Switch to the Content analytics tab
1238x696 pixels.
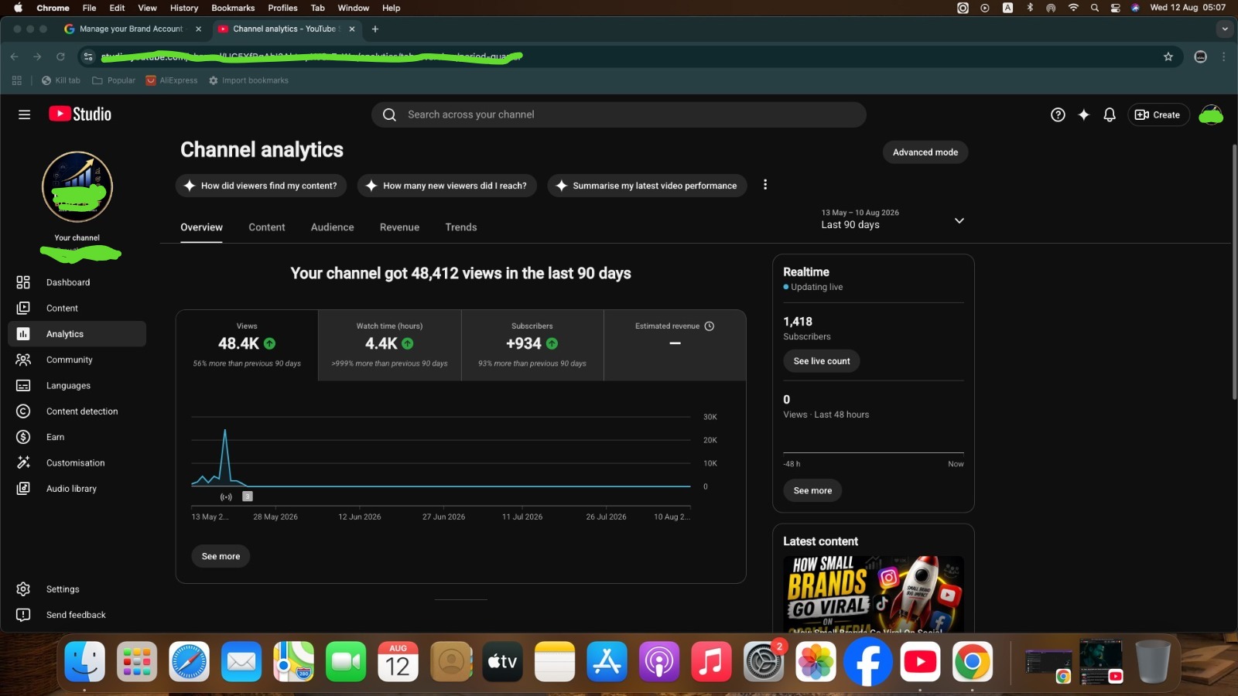267,227
